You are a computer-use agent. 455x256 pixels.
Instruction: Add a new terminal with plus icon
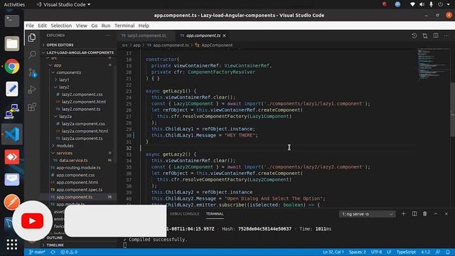click(x=403, y=214)
